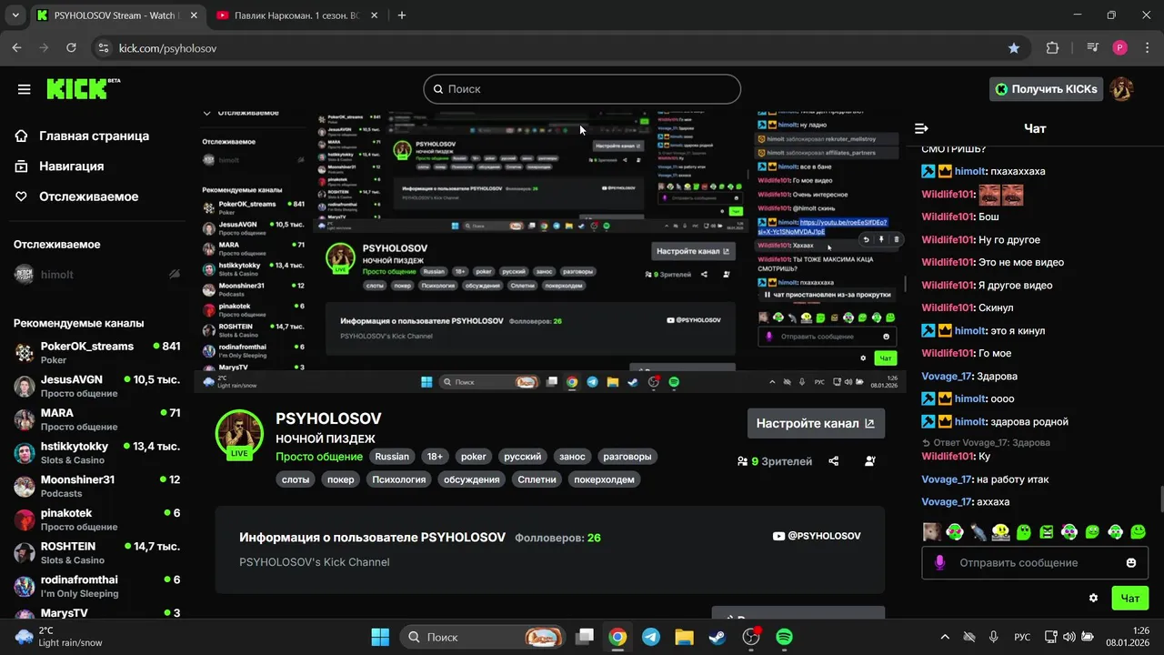
Task: Click the address bar URL
Action: tap(168, 48)
